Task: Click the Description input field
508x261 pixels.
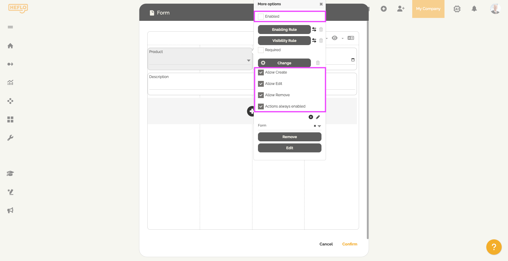Action: pyautogui.click(x=200, y=85)
